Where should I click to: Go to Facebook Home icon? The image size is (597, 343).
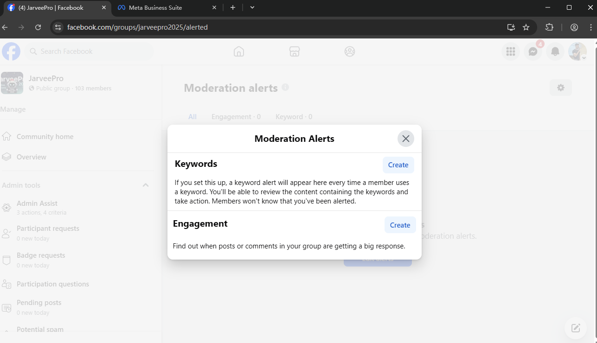(x=239, y=51)
